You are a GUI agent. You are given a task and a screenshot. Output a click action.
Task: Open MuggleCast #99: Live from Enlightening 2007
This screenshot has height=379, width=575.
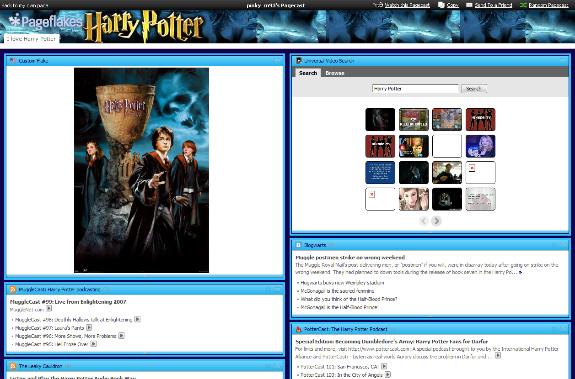tap(68, 302)
